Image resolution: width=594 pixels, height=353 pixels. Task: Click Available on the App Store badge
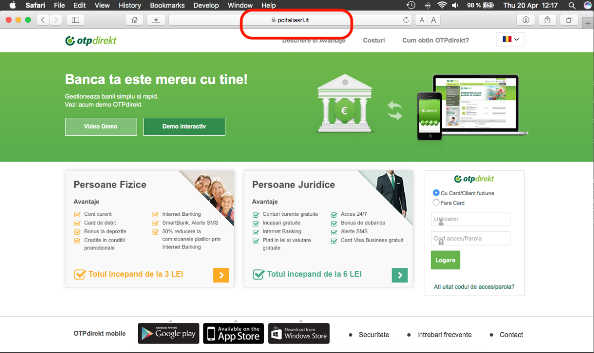coord(234,334)
